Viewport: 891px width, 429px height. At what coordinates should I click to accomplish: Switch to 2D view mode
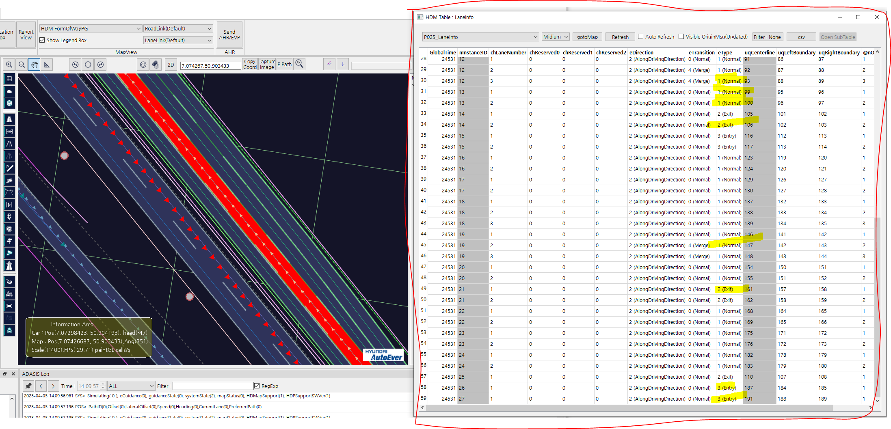pos(171,64)
